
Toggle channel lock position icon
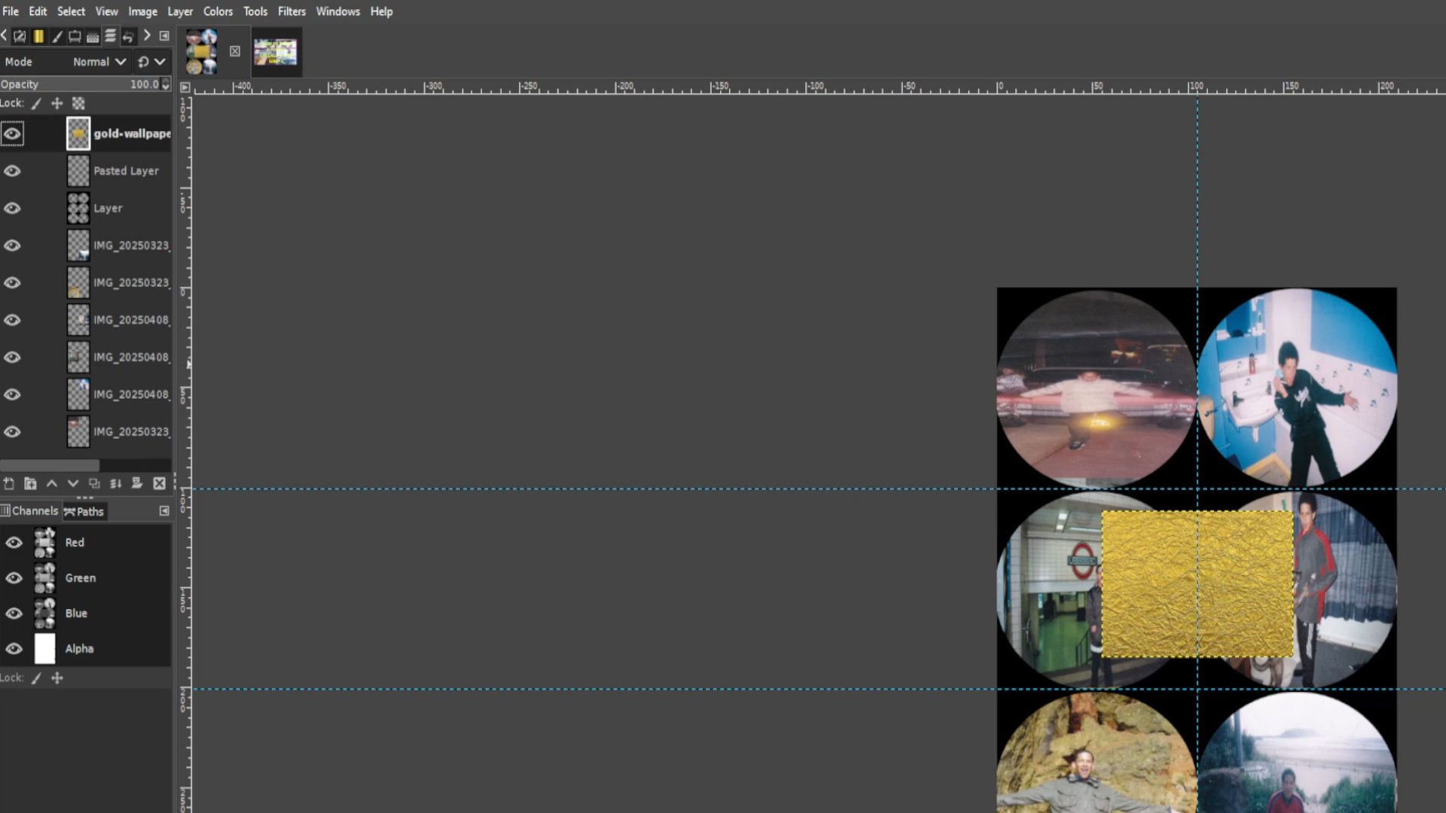click(57, 677)
